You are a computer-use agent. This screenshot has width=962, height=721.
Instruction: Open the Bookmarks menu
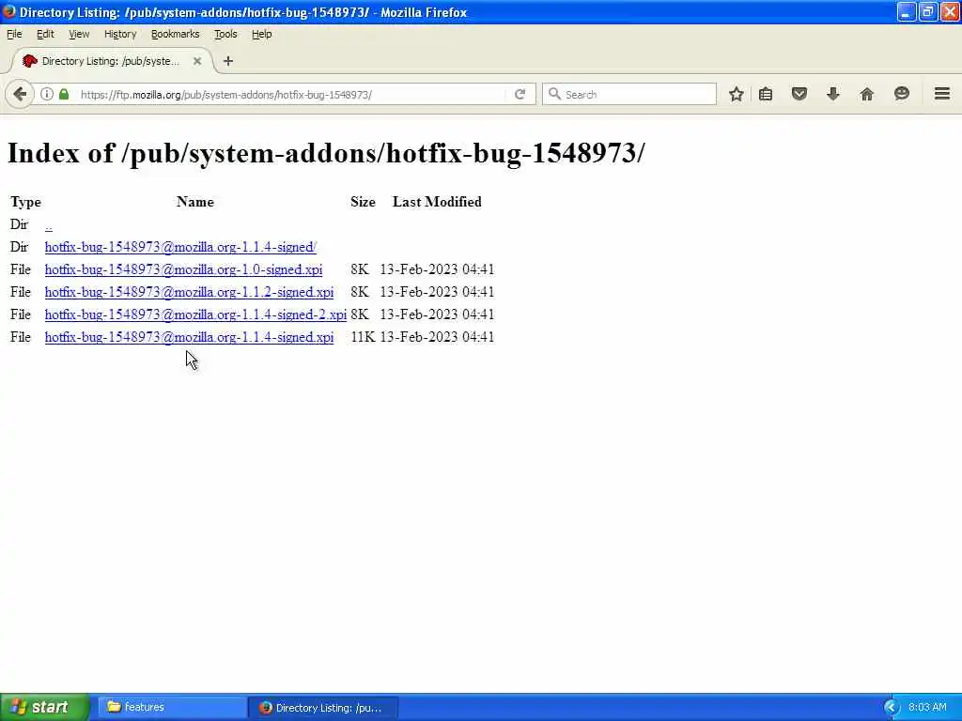175,35
